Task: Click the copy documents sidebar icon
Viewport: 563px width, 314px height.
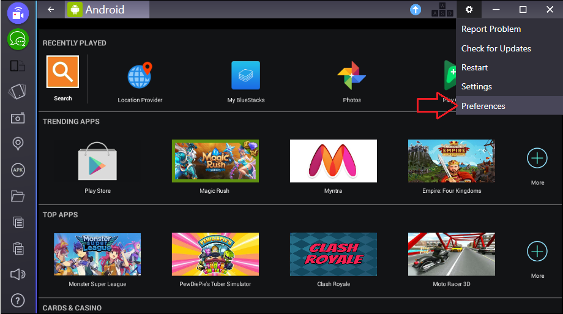Action: [18, 222]
